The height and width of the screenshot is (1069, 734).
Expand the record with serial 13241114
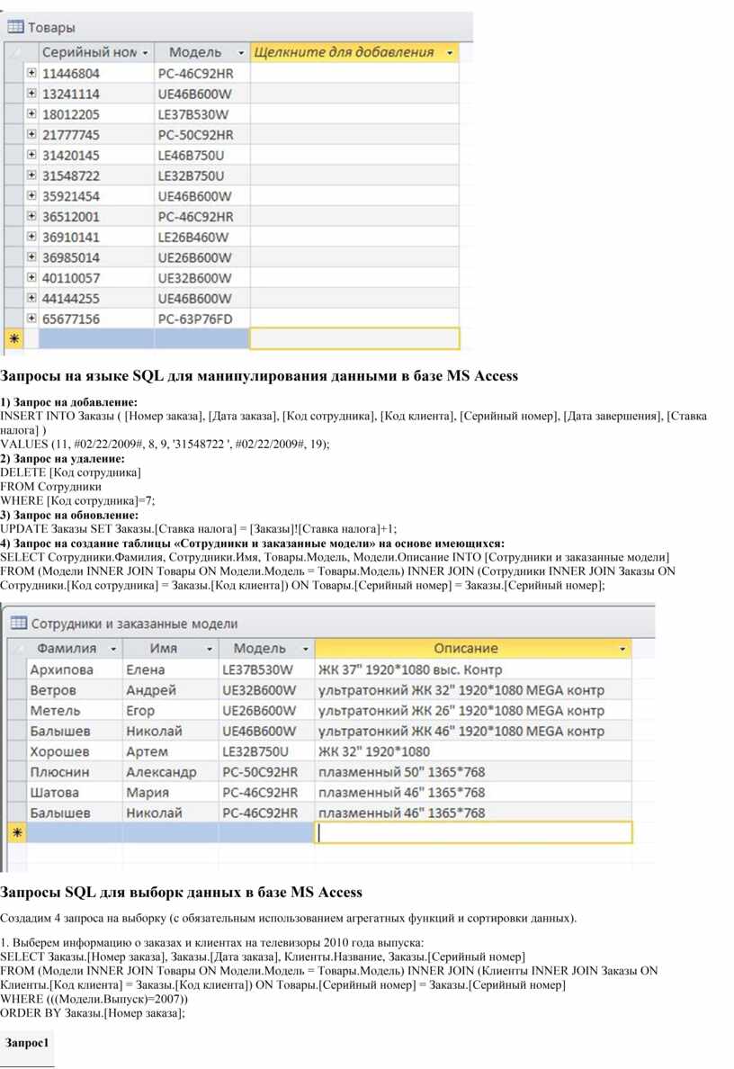click(31, 93)
